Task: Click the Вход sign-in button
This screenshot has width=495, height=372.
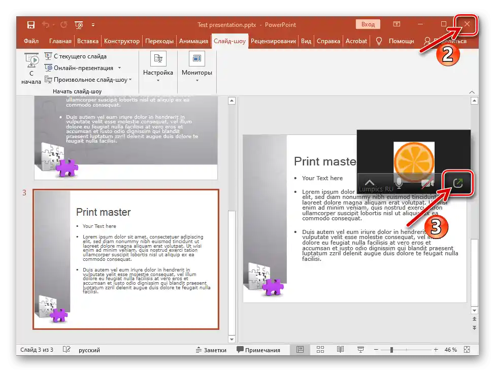Action: pyautogui.click(x=368, y=24)
